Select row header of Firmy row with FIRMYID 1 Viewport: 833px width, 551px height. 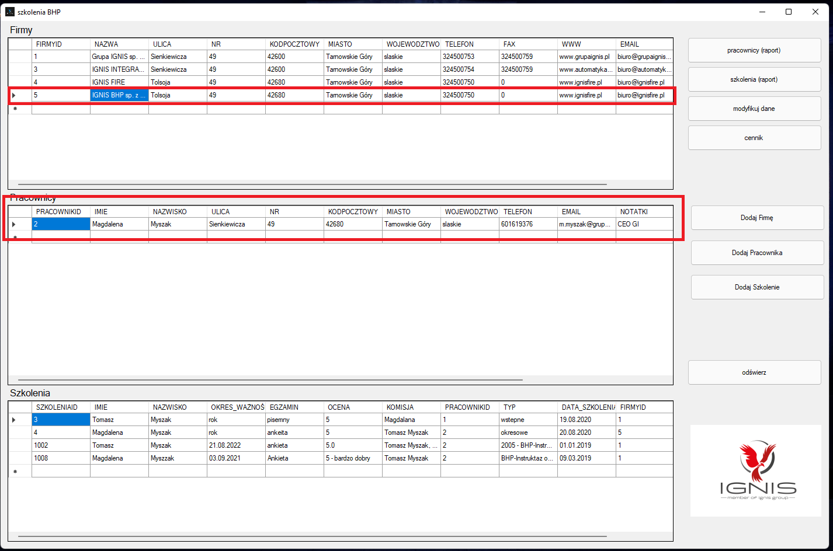point(20,57)
